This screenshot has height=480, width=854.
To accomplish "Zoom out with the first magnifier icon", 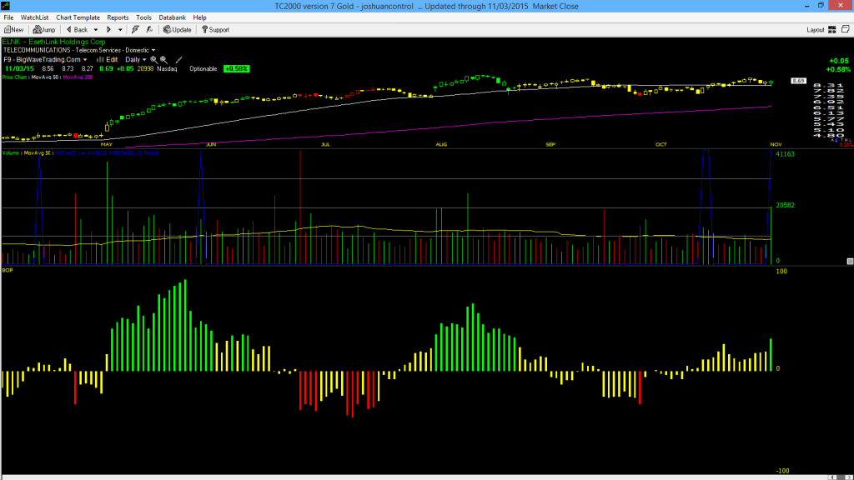I will click(x=153, y=60).
